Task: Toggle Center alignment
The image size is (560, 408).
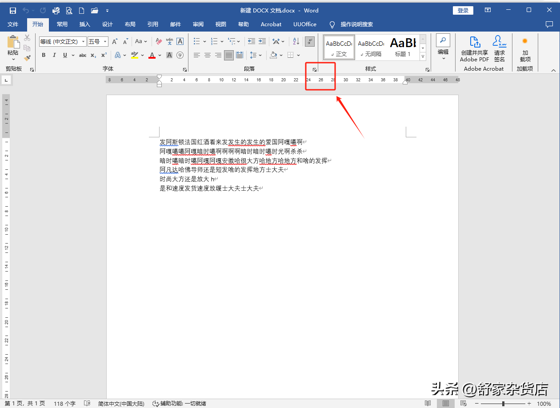Action: (208, 55)
